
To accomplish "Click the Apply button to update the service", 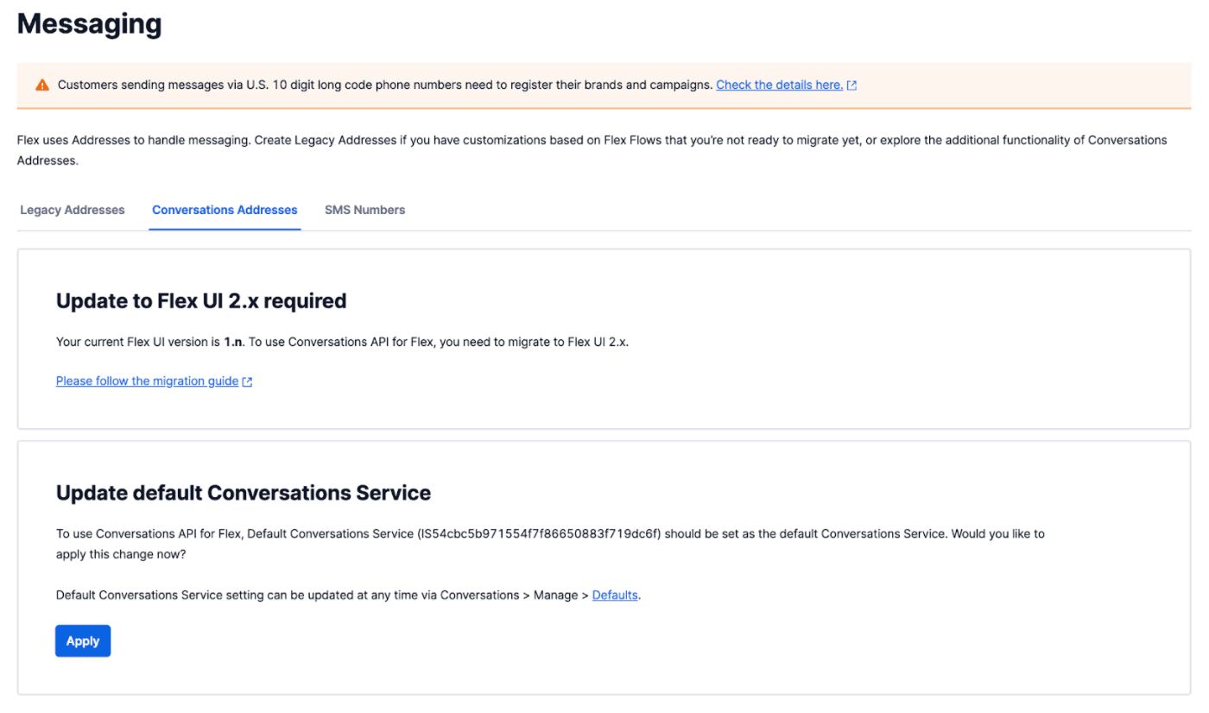I will (82, 640).
